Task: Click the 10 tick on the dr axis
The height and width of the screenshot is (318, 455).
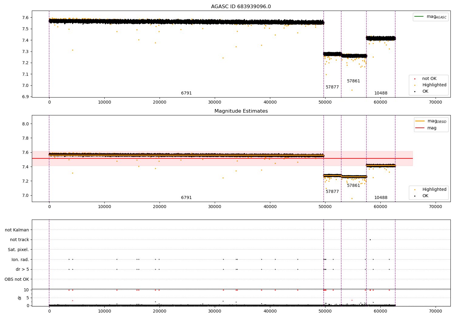Action: (26, 290)
